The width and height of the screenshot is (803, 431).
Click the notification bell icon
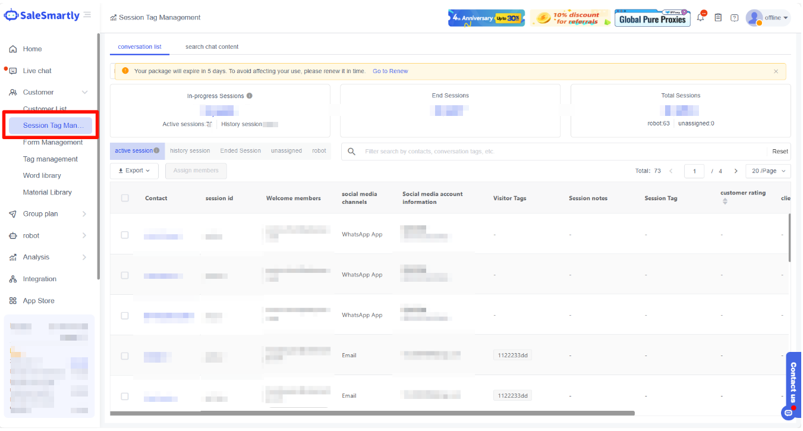pos(701,18)
